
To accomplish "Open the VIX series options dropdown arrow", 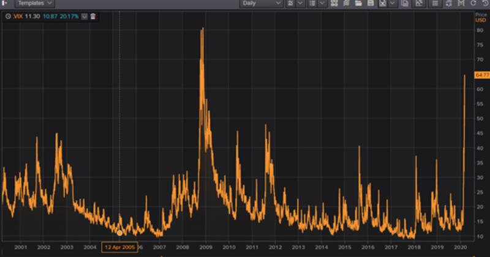I will point(85,17).
